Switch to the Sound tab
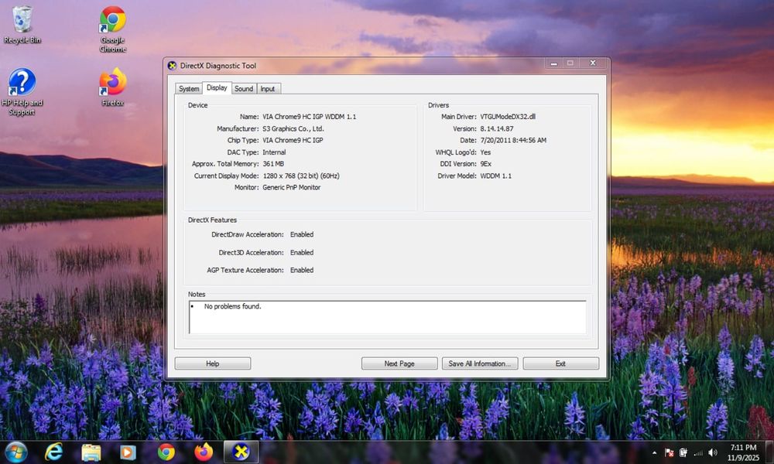The height and width of the screenshot is (464, 774). click(243, 89)
